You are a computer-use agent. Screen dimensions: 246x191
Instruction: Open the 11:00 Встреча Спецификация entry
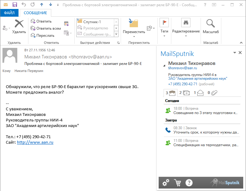pyautogui.click(x=202, y=143)
